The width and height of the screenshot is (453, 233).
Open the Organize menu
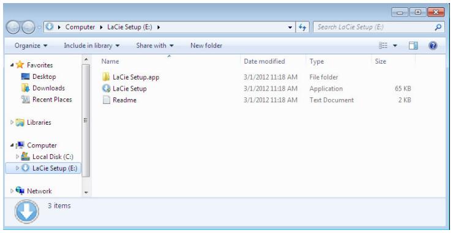(x=31, y=45)
